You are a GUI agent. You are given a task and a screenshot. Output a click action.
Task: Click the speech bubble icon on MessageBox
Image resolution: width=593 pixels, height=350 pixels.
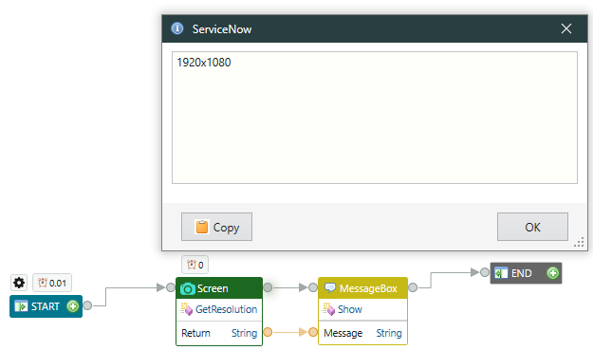pos(330,288)
